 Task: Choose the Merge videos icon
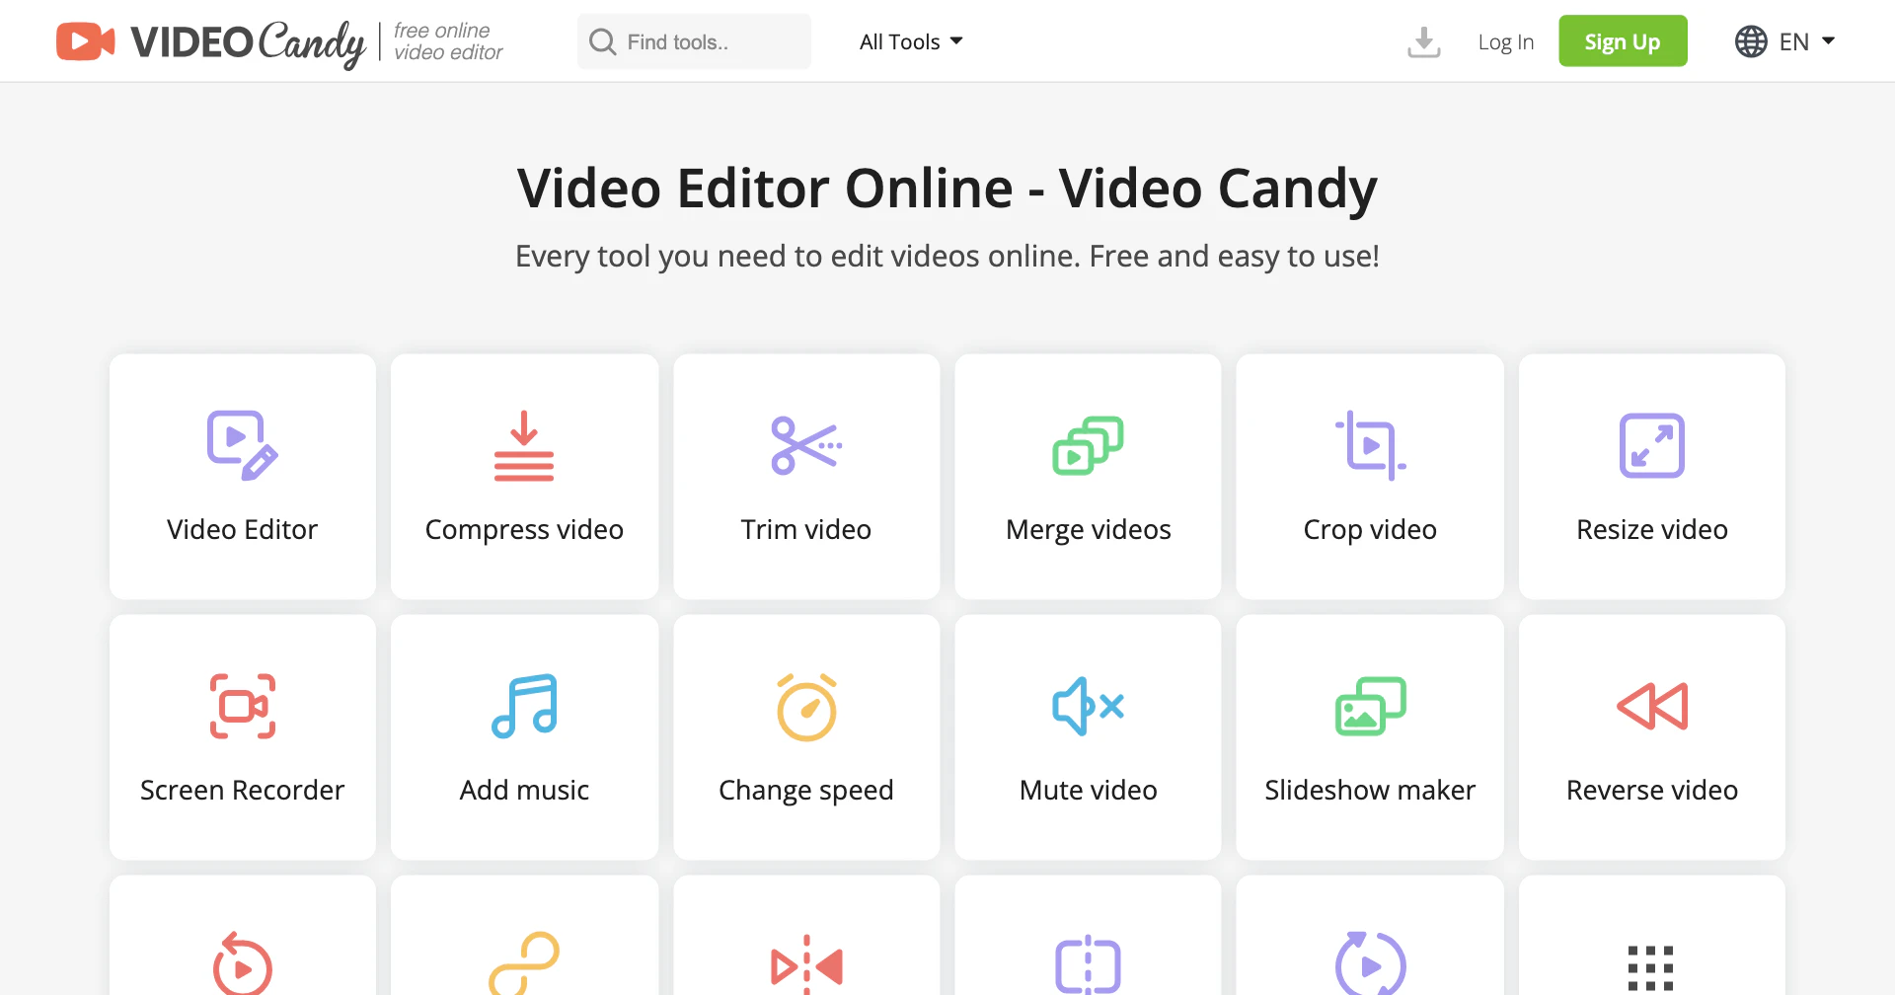coord(1088,445)
